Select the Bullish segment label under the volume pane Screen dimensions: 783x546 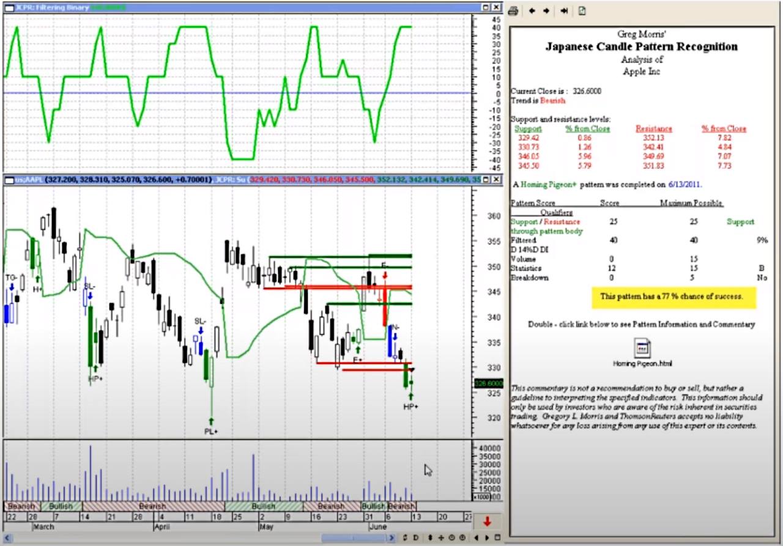(59, 506)
